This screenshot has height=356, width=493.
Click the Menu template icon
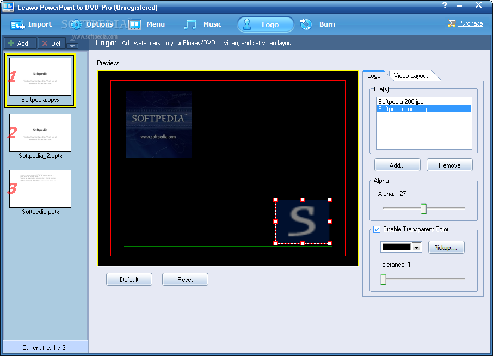click(x=134, y=24)
